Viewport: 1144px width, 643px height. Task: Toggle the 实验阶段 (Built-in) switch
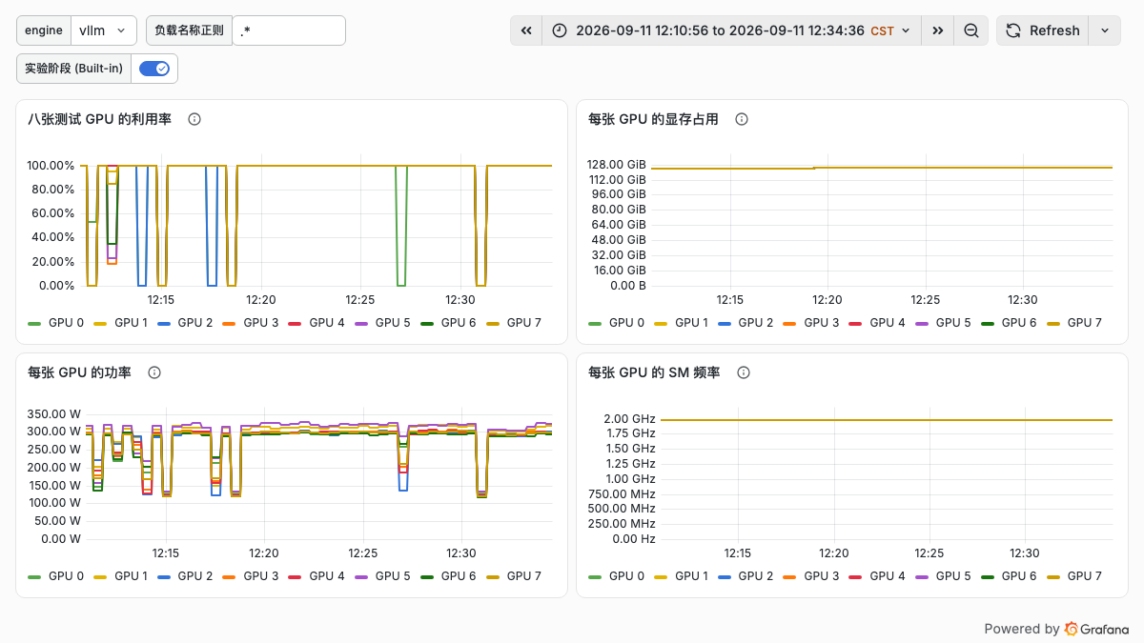click(x=153, y=69)
